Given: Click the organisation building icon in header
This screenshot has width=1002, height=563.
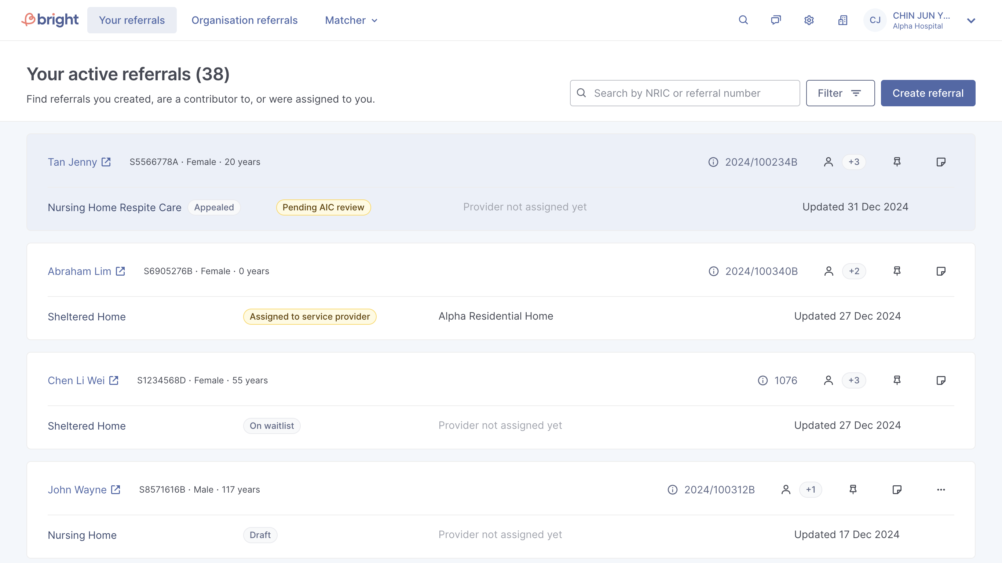Looking at the screenshot, I should pyautogui.click(x=842, y=20).
